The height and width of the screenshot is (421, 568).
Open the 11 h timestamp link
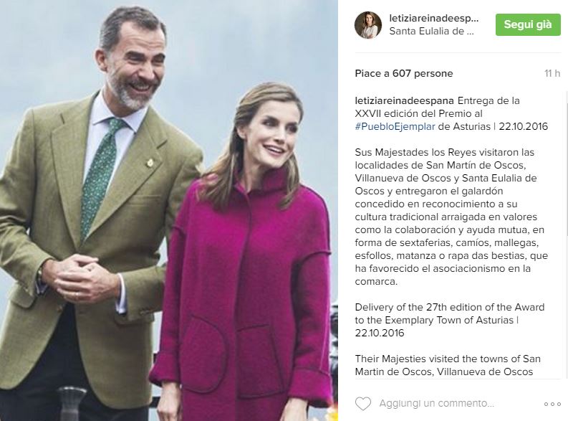(552, 74)
